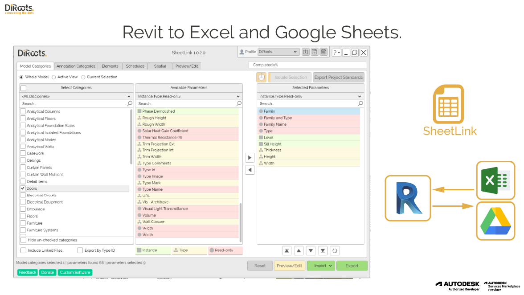The image size is (524, 295).
Task: Click the refresh parameter order icon
Action: point(335,250)
